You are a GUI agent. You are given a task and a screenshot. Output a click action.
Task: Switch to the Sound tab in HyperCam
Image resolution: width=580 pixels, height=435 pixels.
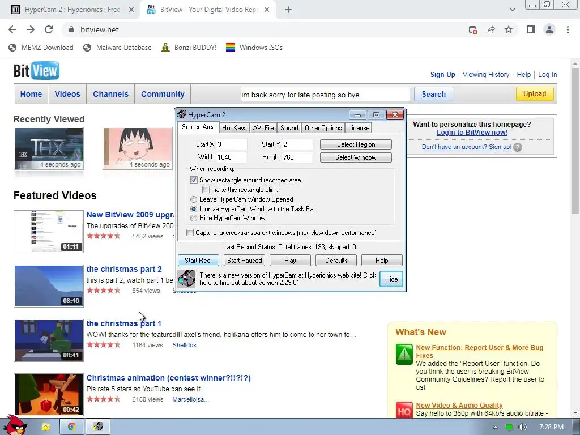pyautogui.click(x=289, y=128)
